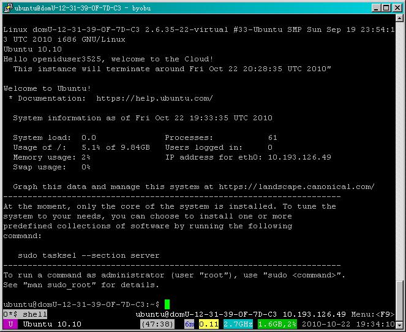Click the yellow 0.11 load indicator
Image resolution: width=406 pixels, height=332 pixels.
pyautogui.click(x=209, y=324)
